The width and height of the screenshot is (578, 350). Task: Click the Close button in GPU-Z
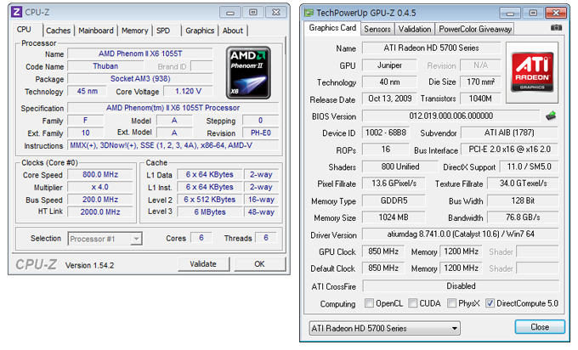coord(540,327)
